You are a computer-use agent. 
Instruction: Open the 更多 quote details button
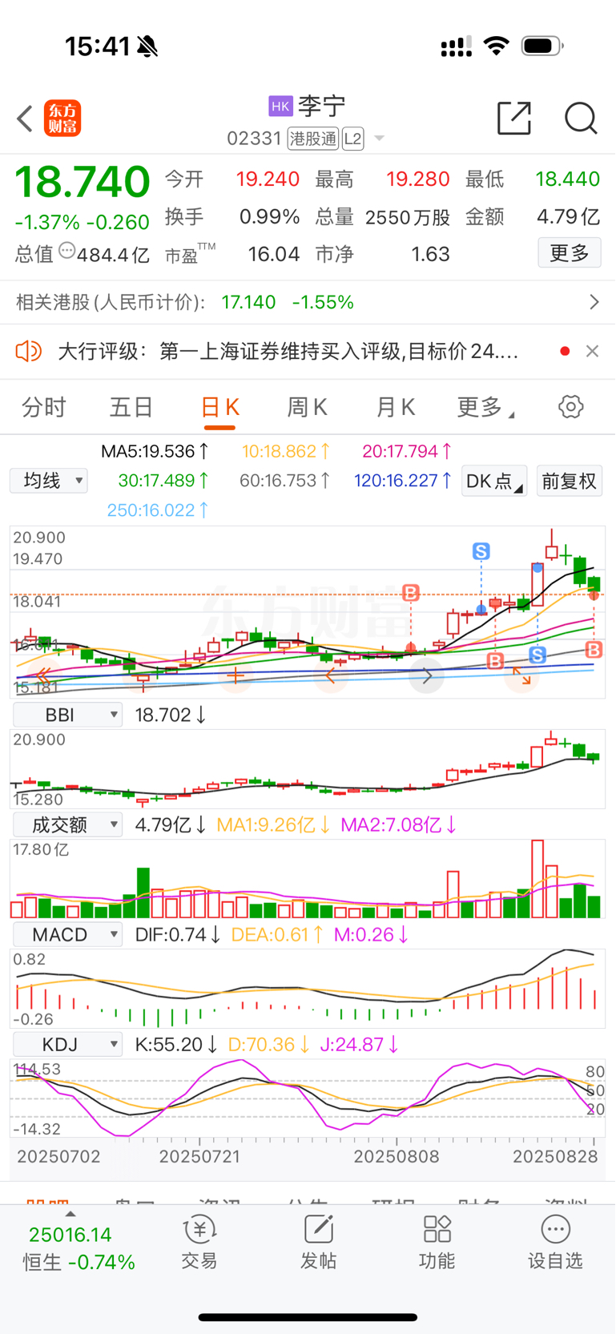point(570,253)
